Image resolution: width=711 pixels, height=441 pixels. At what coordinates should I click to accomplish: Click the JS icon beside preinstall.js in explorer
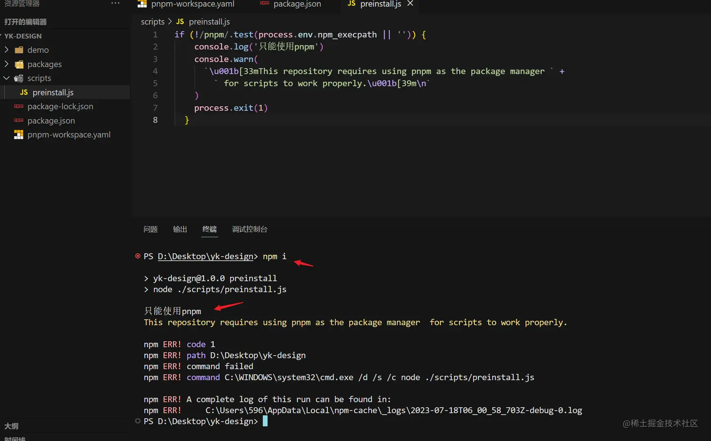coord(24,92)
